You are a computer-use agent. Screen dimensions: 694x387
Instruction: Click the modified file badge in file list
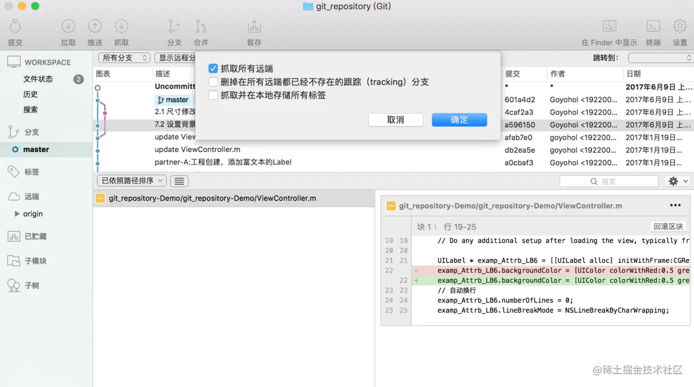point(100,198)
